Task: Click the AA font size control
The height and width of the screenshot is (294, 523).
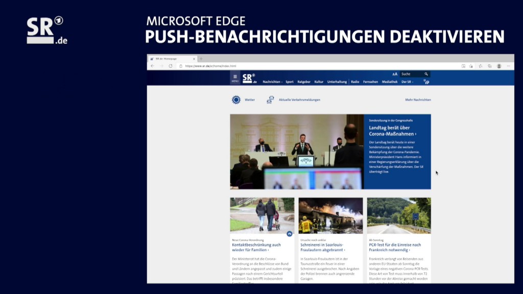Action: coord(395,74)
